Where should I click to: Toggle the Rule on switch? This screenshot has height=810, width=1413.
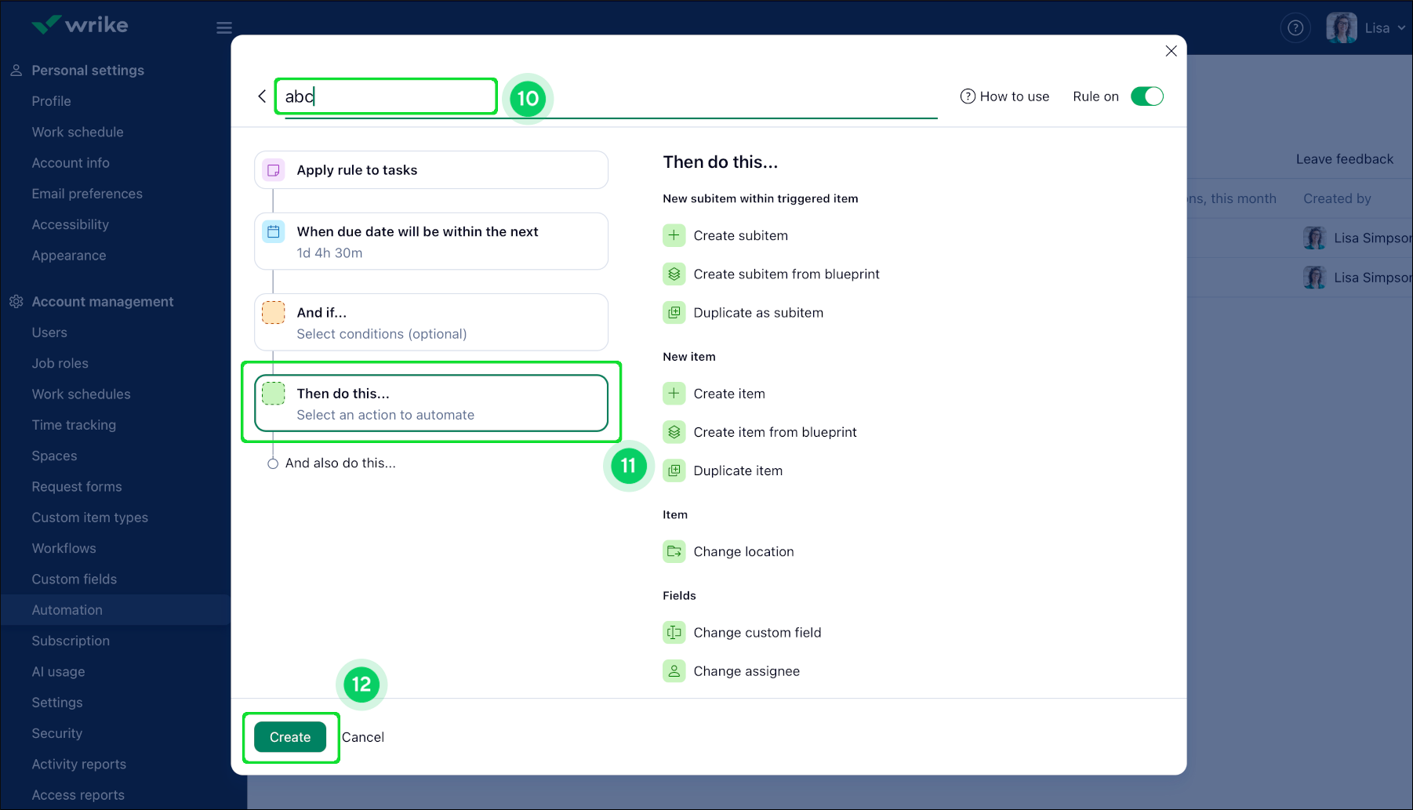click(x=1146, y=96)
